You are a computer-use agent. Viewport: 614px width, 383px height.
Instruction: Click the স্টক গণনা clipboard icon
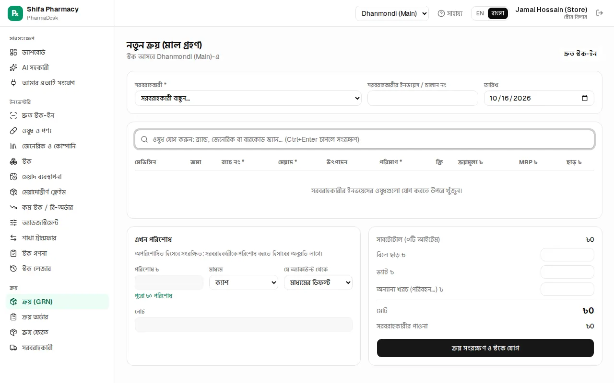point(13,253)
